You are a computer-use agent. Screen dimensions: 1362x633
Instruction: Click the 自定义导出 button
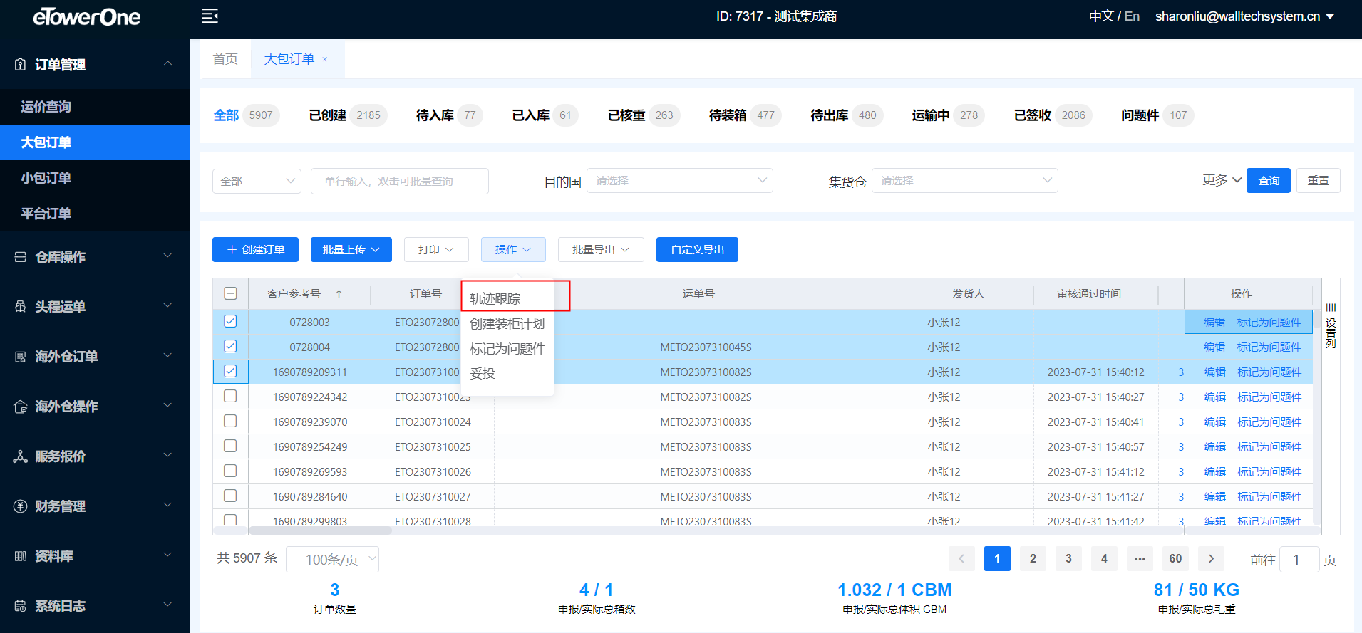[x=697, y=249]
